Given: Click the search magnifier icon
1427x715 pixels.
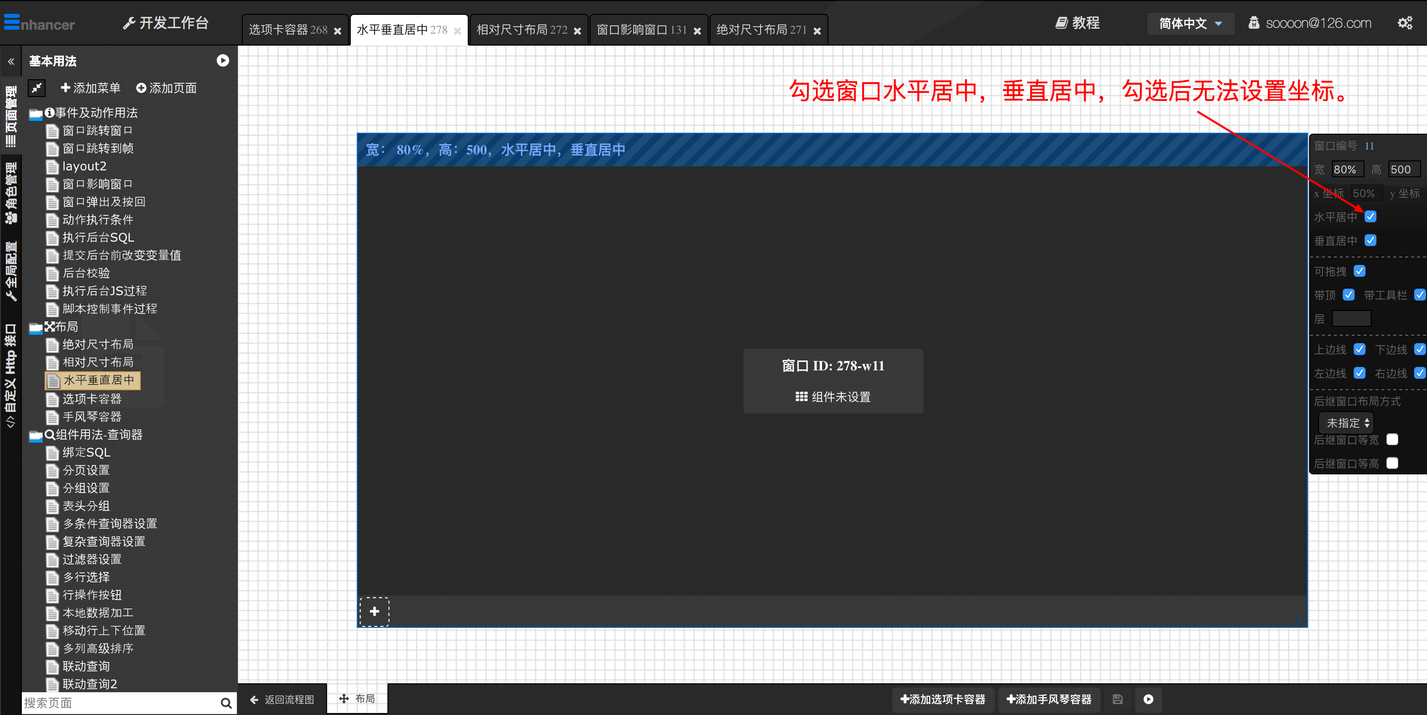Looking at the screenshot, I should 225,703.
